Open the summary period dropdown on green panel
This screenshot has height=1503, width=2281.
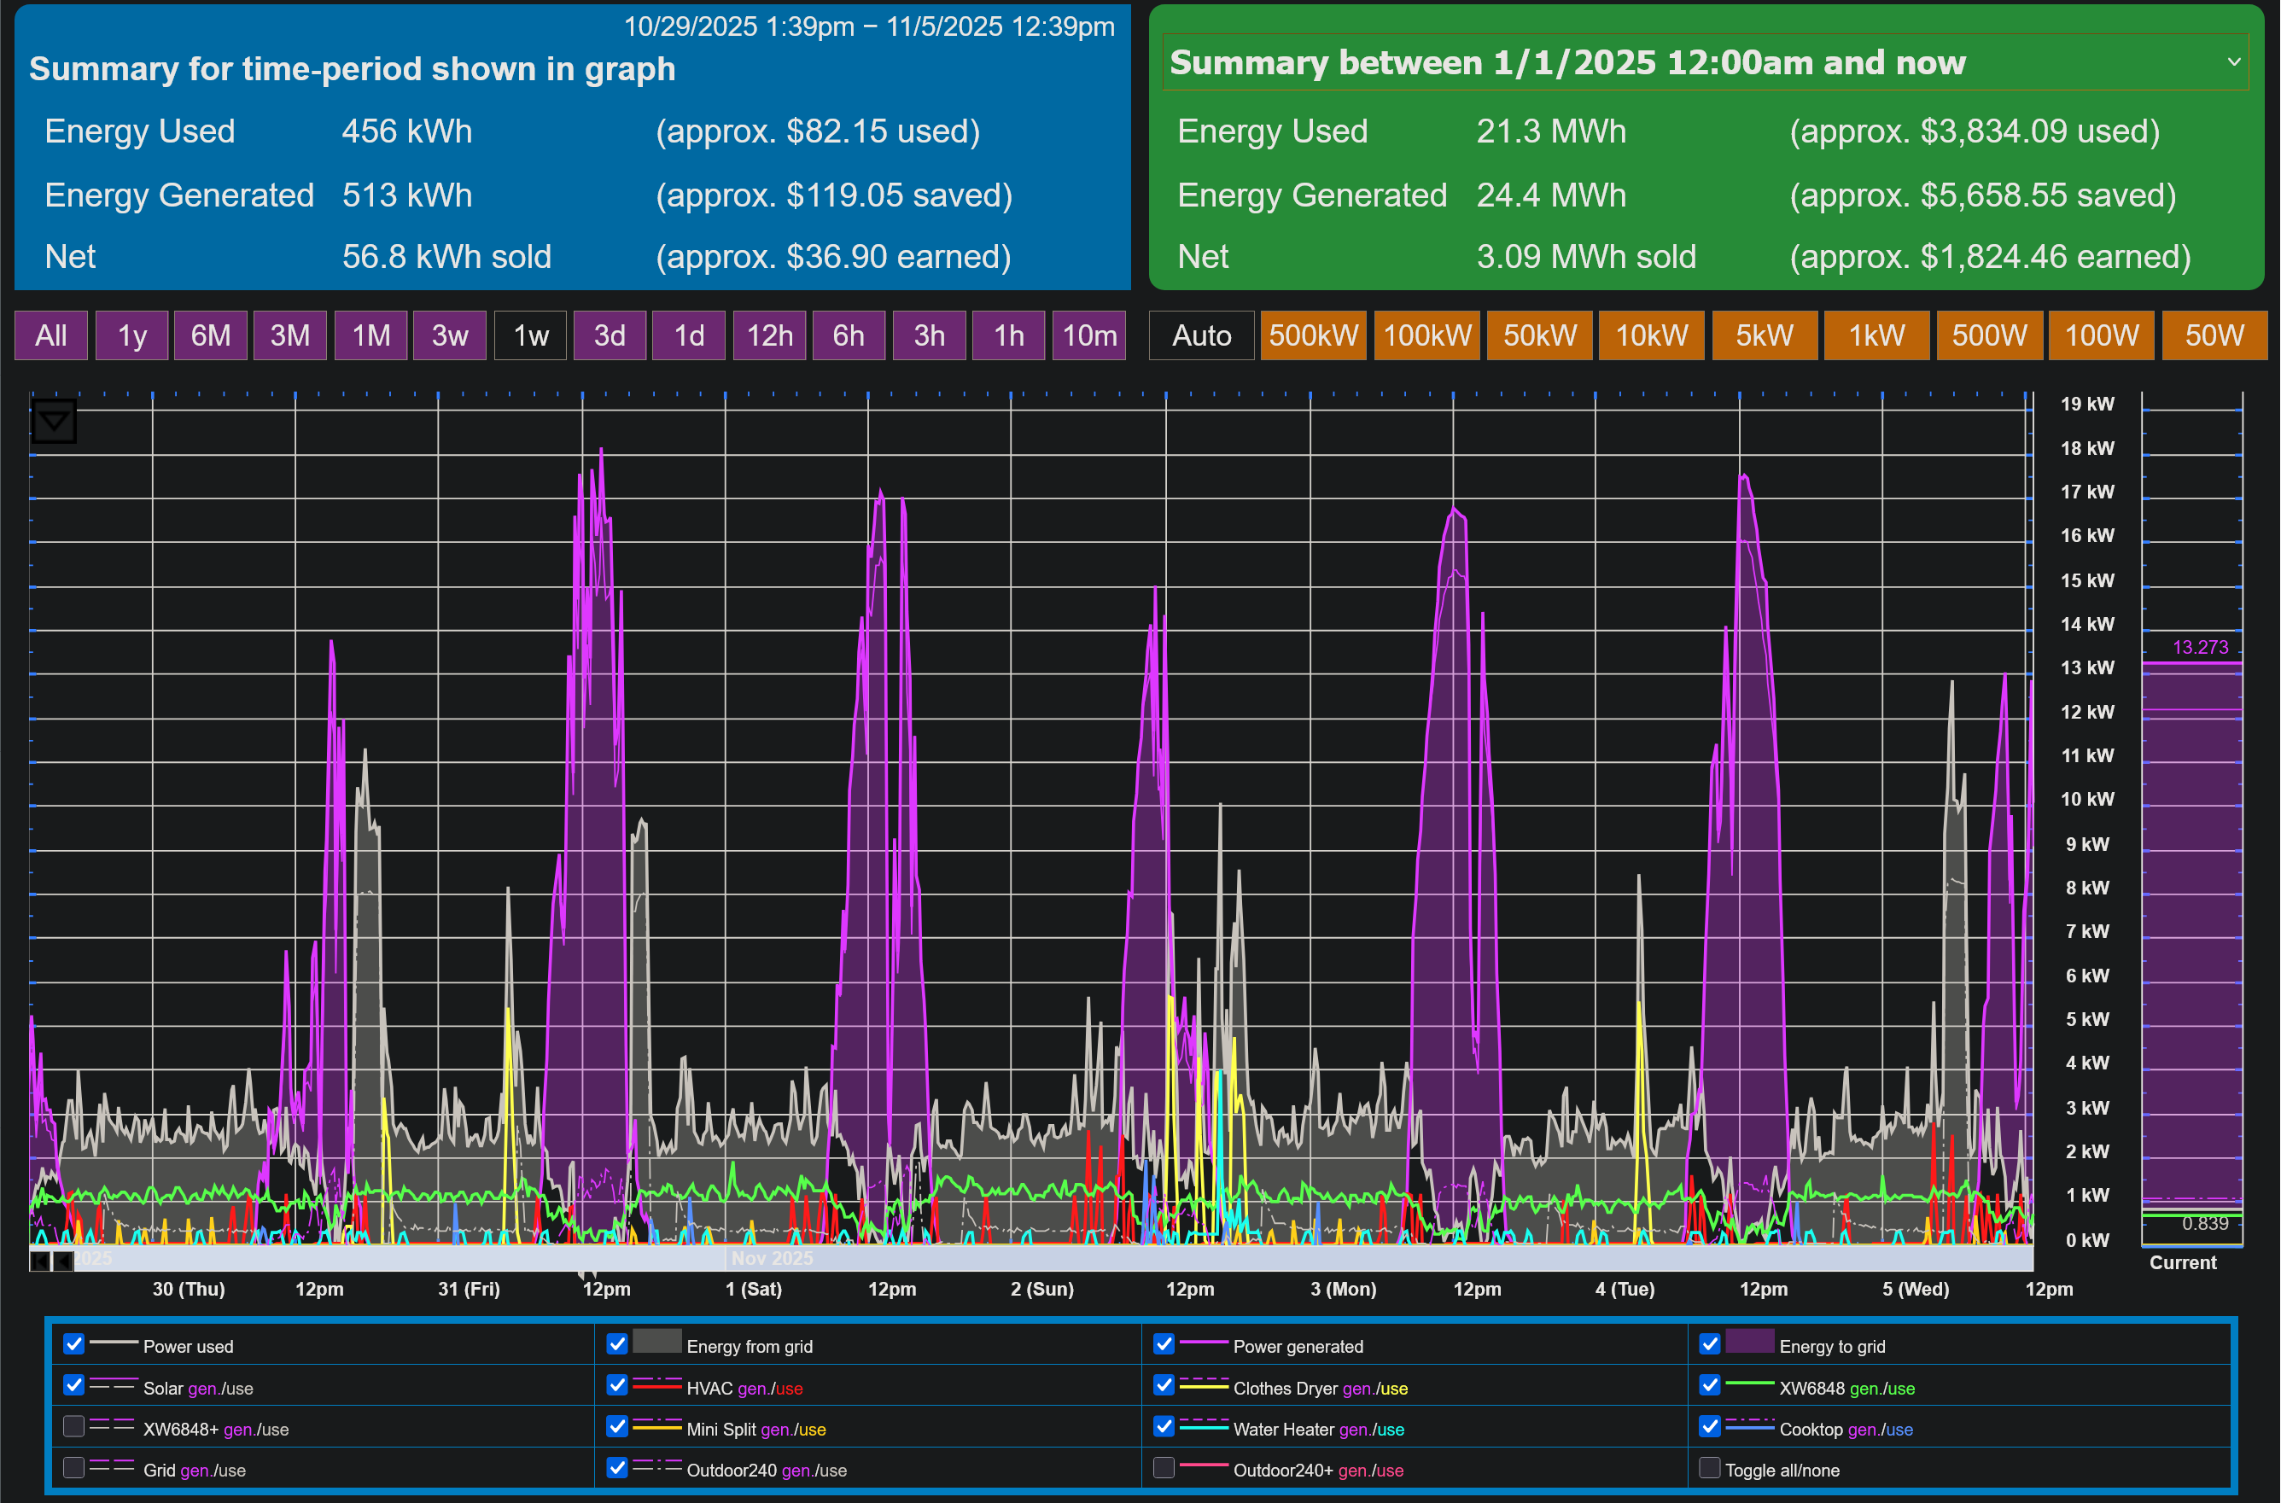click(x=2234, y=61)
